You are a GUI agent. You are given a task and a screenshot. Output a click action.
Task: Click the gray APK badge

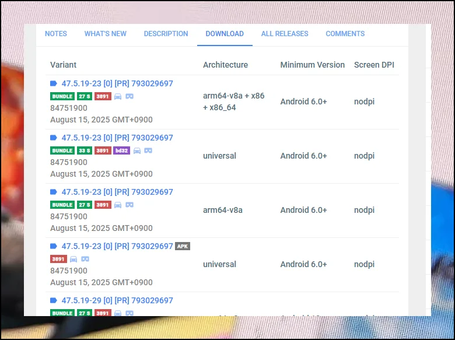(183, 246)
